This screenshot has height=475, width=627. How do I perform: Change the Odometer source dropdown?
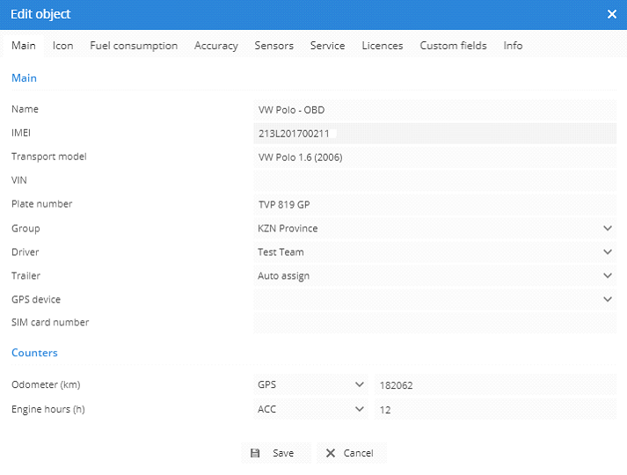tap(311, 385)
